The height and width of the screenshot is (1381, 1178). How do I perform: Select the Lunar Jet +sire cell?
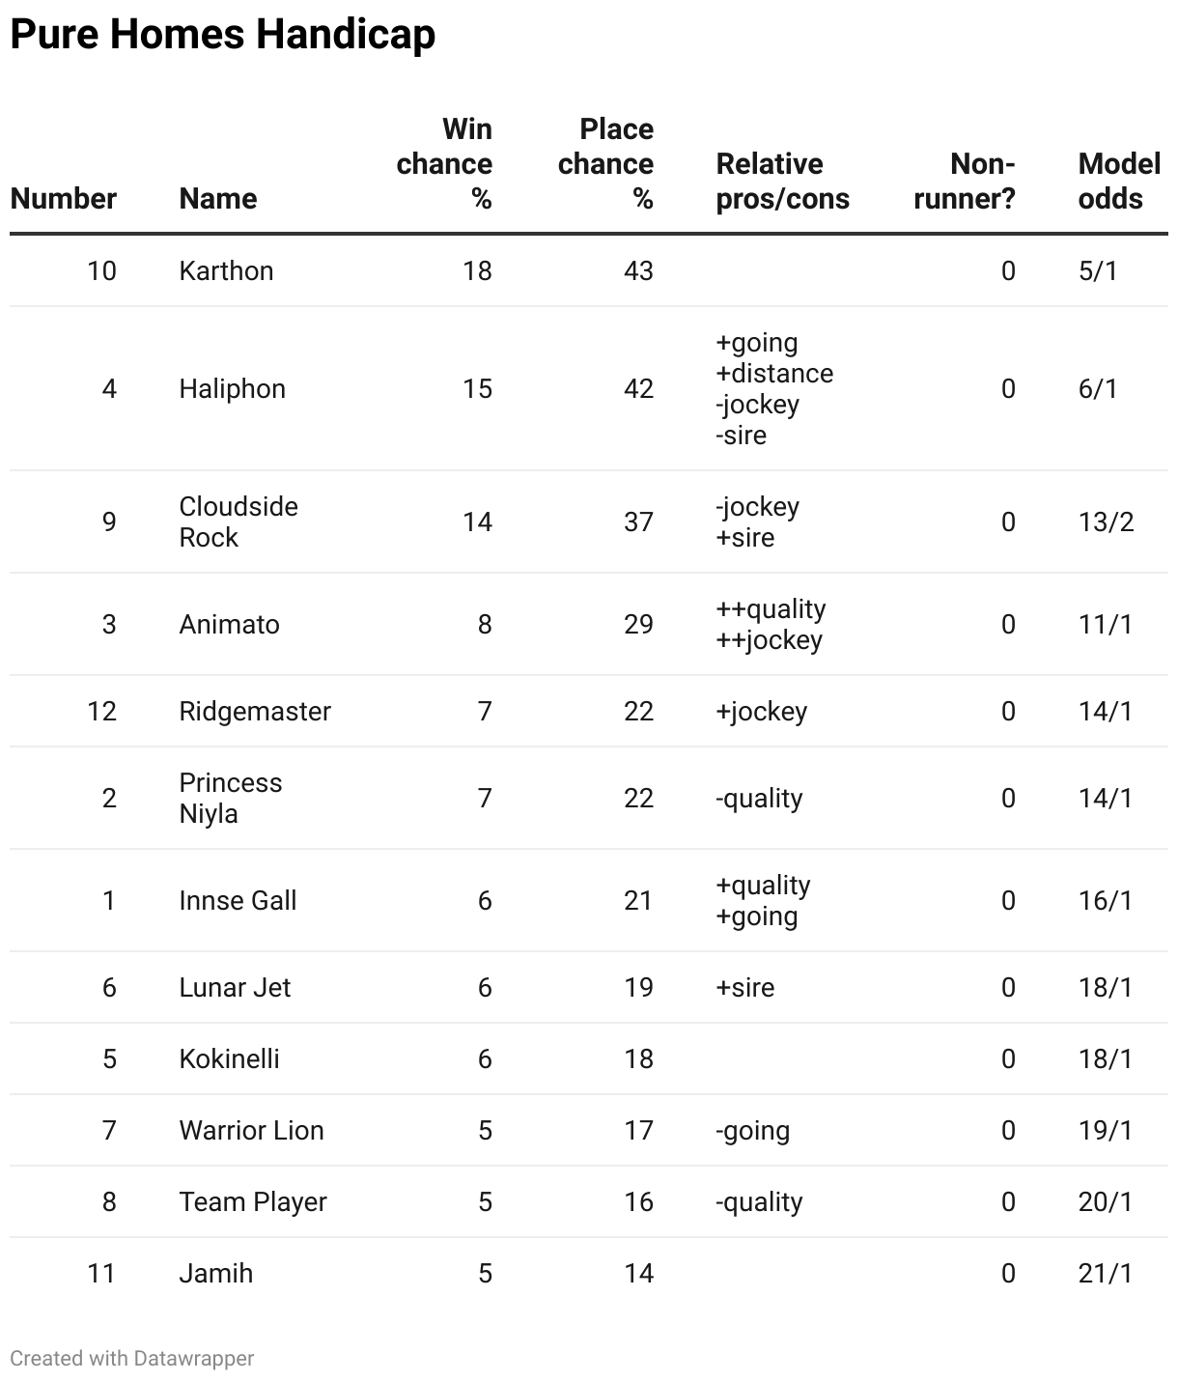(745, 988)
